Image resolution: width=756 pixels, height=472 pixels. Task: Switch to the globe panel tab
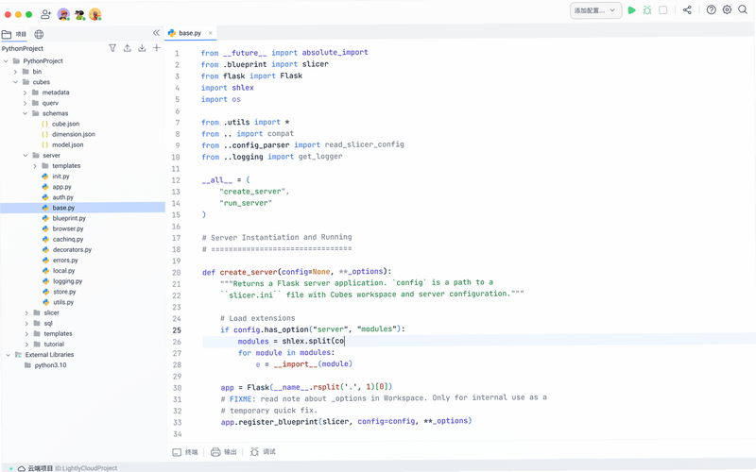coord(39,34)
